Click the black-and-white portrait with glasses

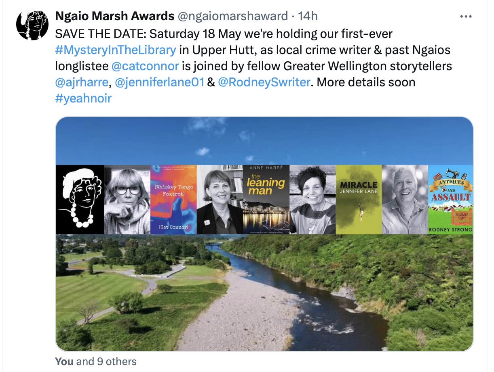pyautogui.click(x=127, y=199)
